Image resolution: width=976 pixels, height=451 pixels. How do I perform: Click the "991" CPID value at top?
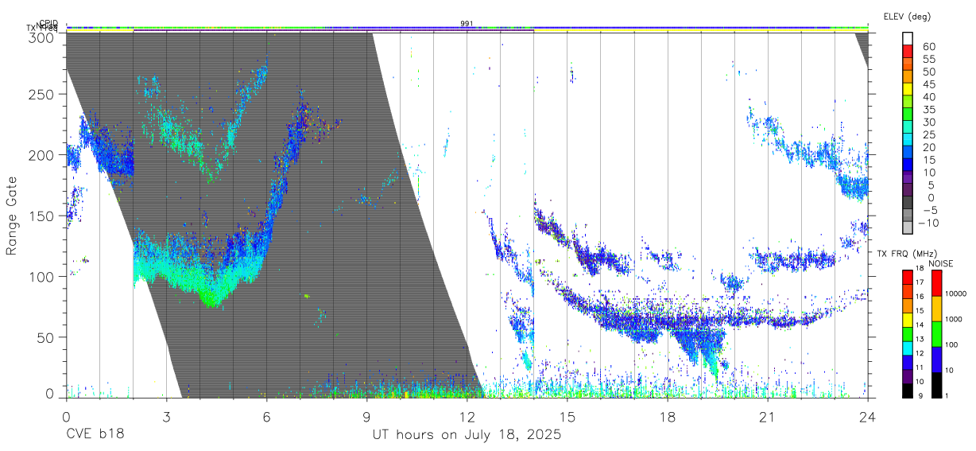tap(467, 24)
